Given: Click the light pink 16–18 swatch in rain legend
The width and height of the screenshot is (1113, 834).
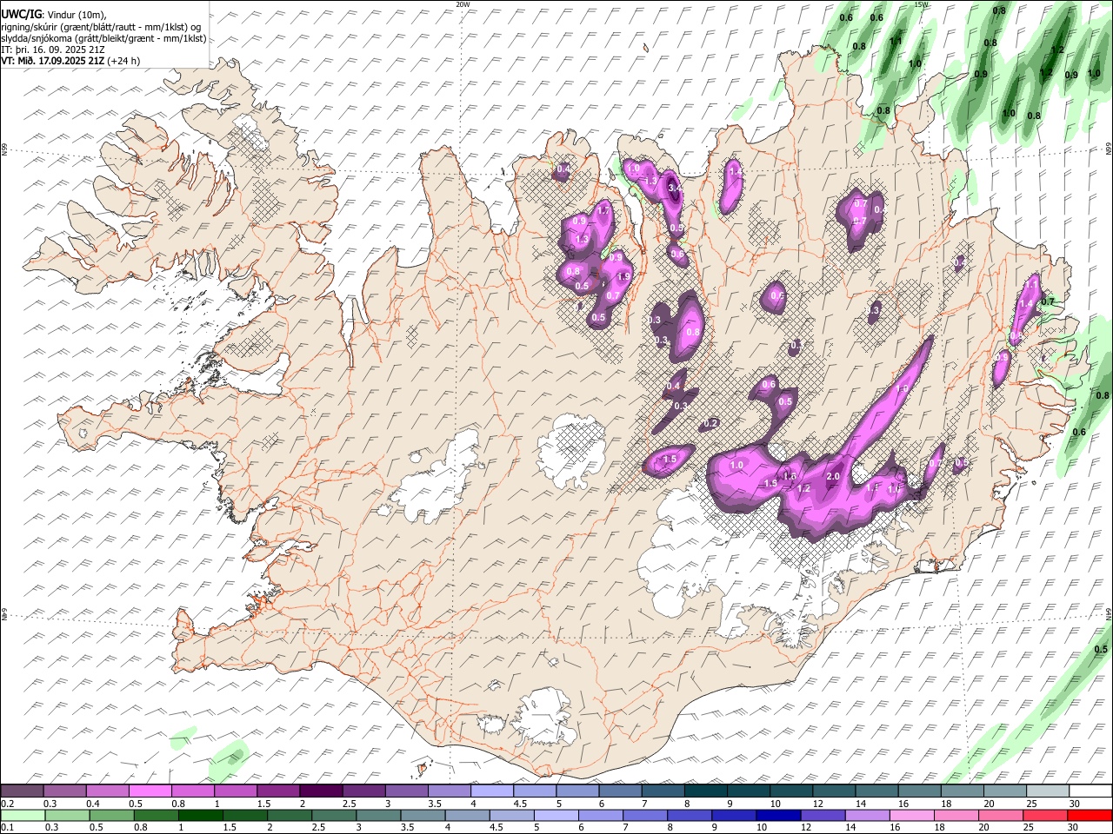Looking at the screenshot, I should click(x=912, y=815).
